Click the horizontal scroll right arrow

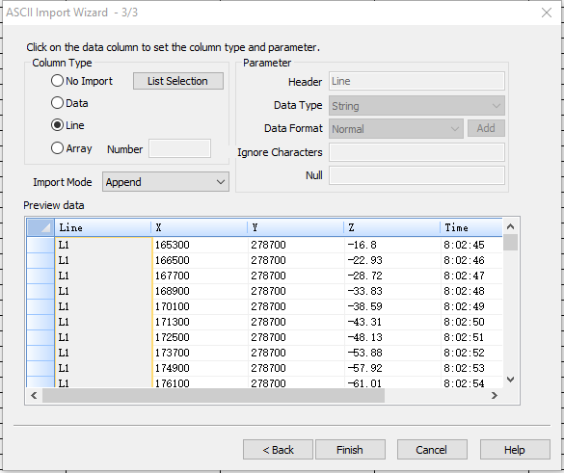[495, 395]
